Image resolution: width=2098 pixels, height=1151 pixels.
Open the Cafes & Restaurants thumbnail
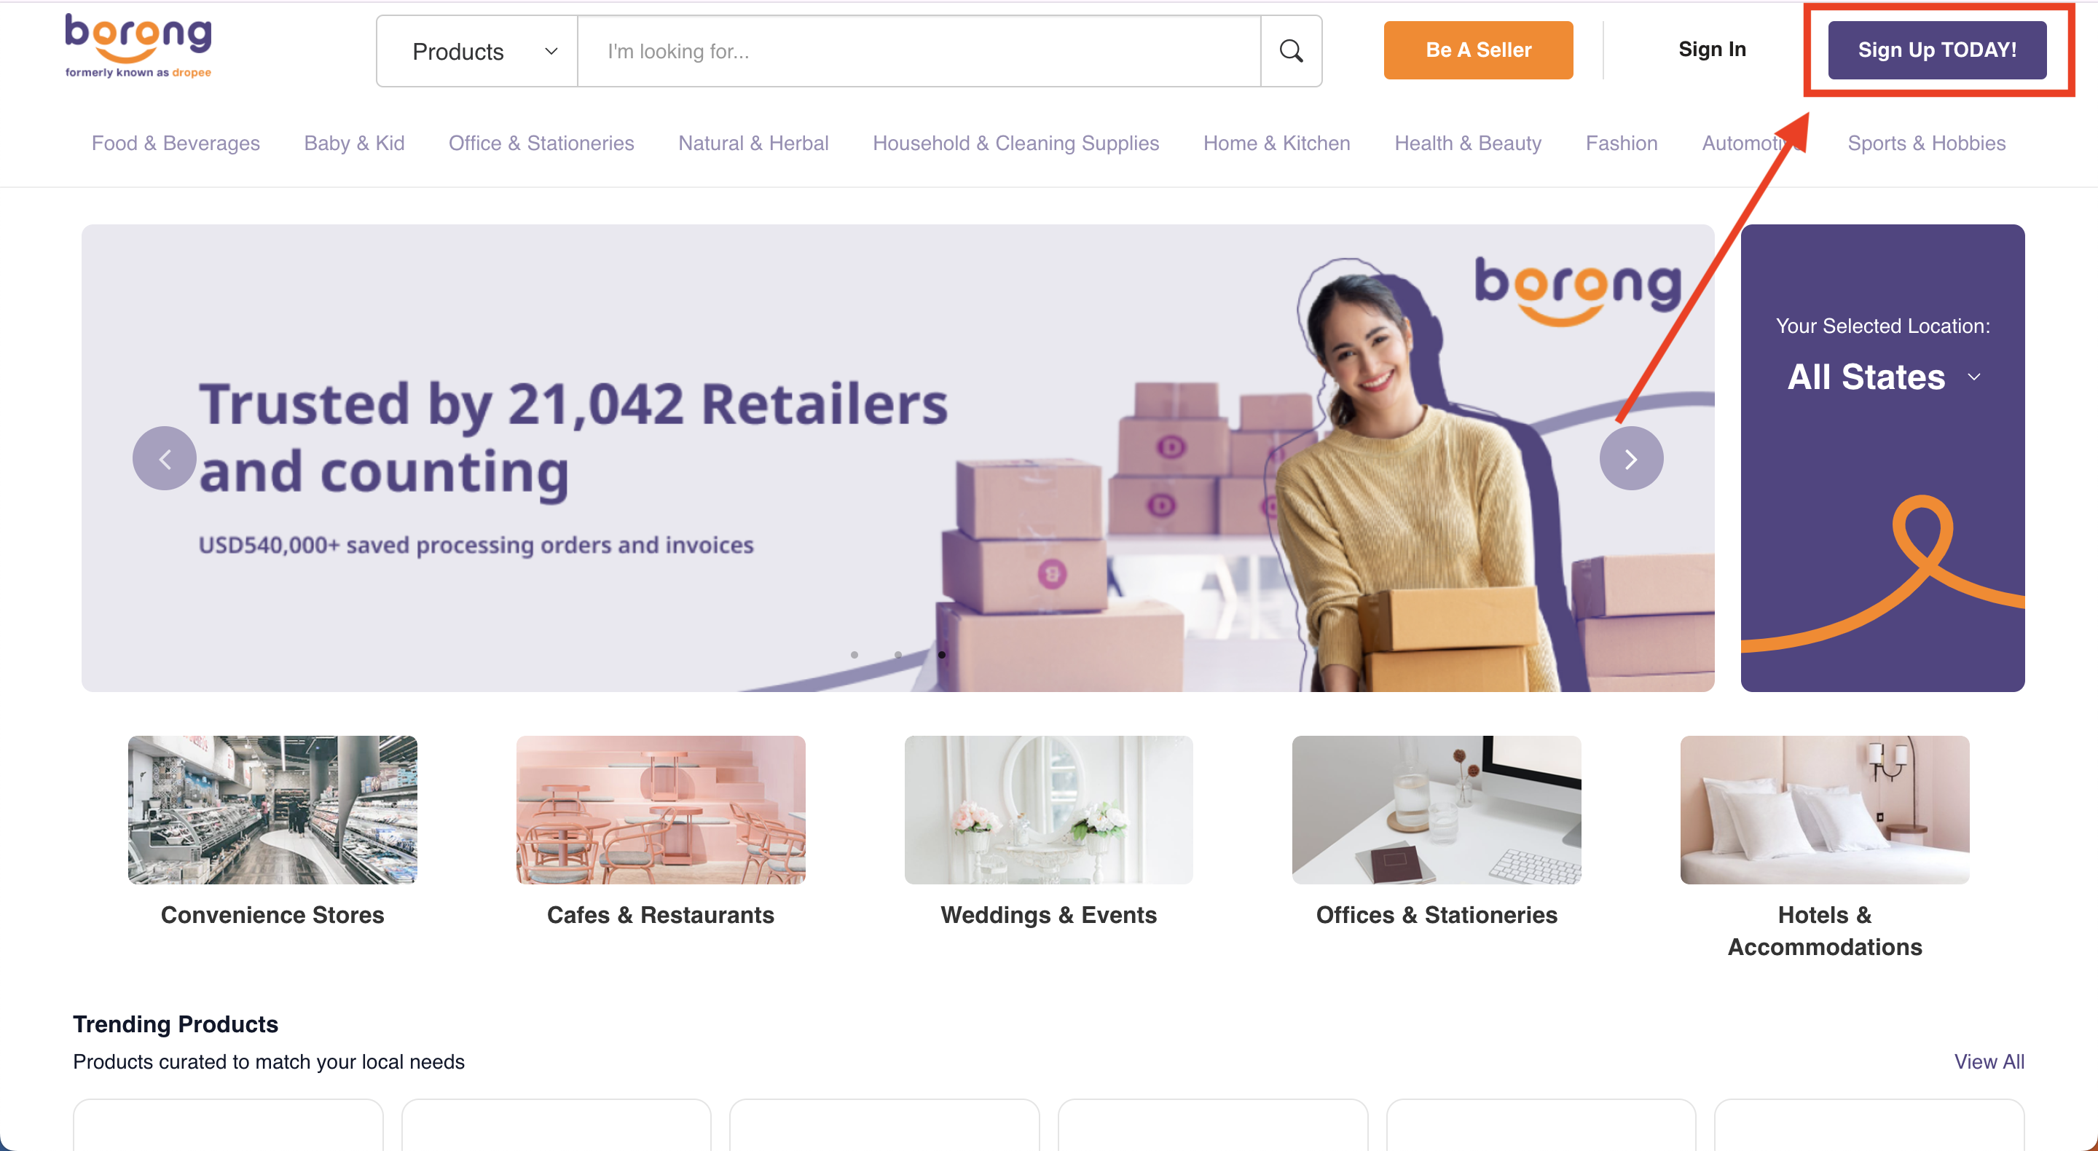point(661,809)
